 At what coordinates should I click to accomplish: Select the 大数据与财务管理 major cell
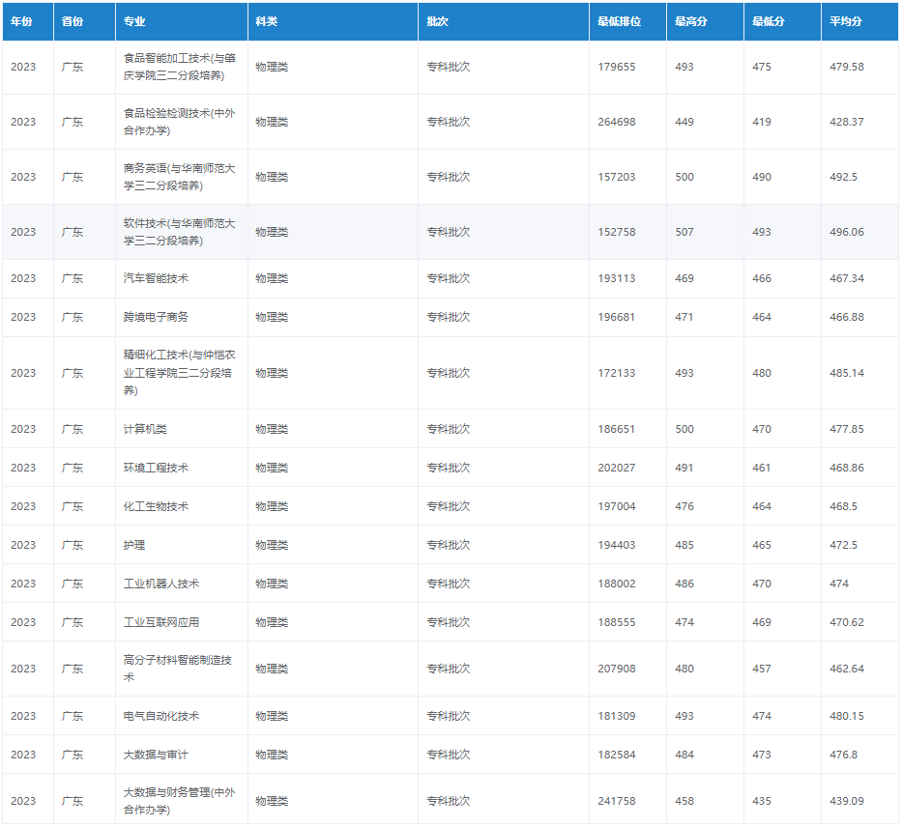click(x=180, y=801)
